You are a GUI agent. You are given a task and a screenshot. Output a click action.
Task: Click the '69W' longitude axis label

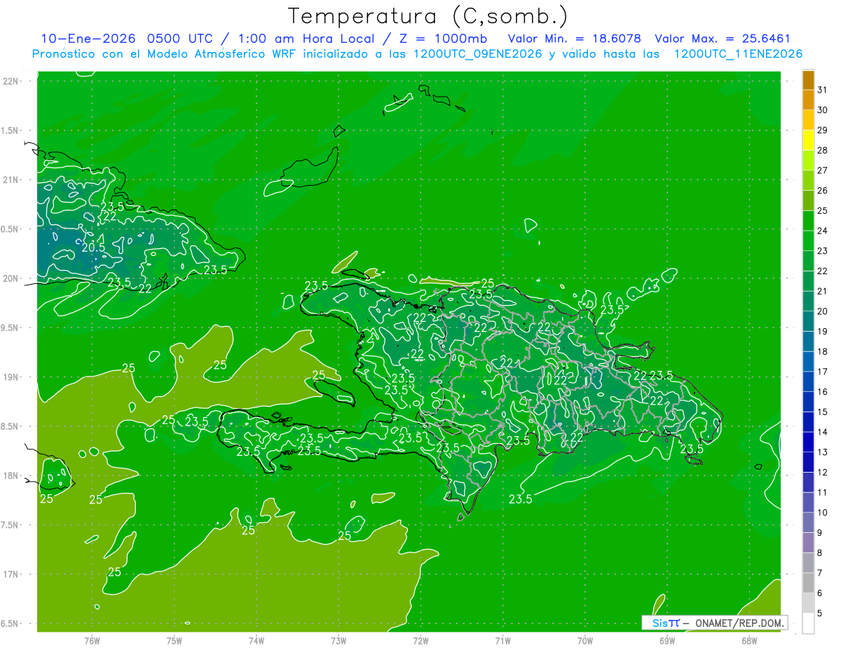(667, 641)
